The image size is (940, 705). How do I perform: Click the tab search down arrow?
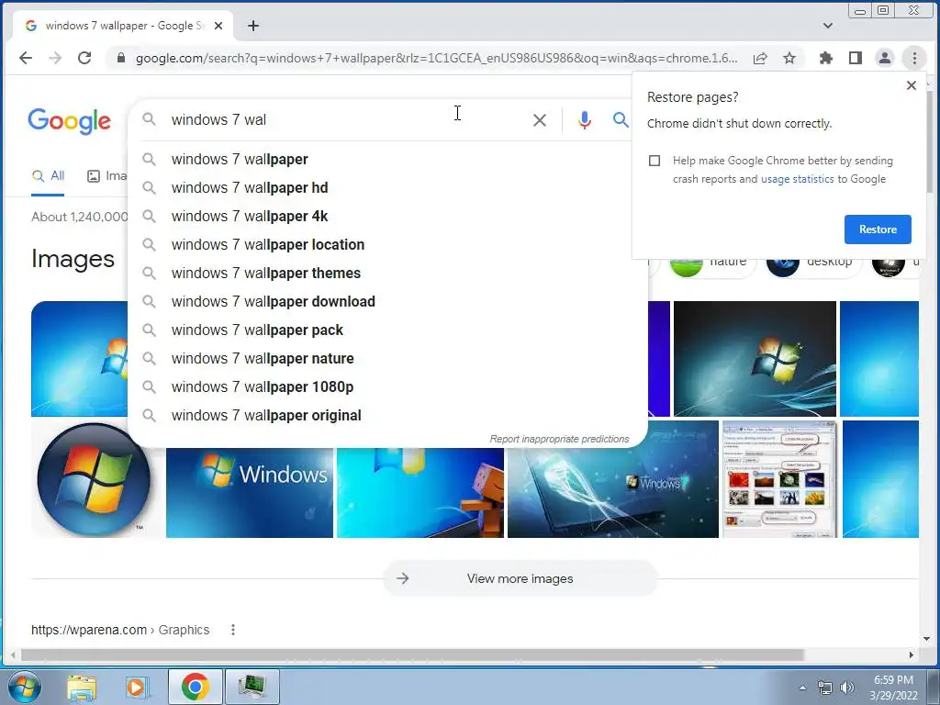pos(828,26)
